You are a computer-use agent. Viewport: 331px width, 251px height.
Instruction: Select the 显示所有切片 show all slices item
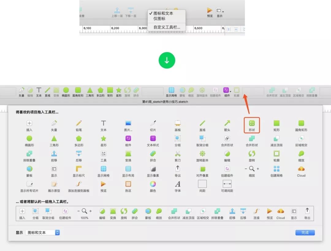click(x=29, y=186)
